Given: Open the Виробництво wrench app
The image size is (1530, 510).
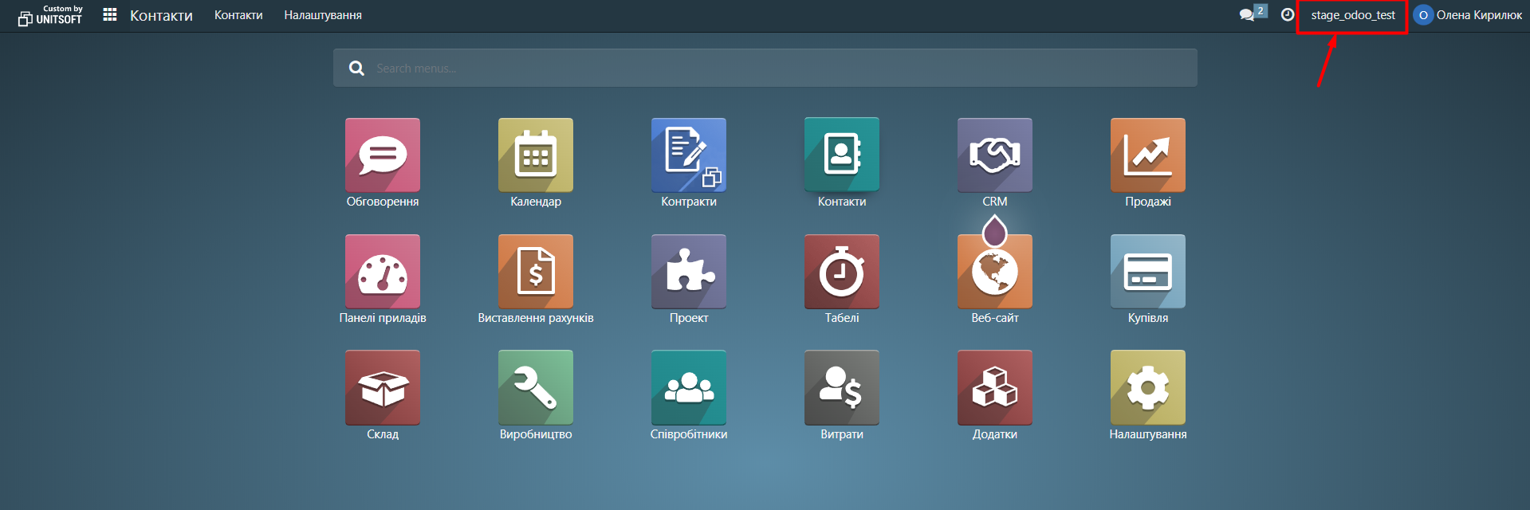Looking at the screenshot, I should tap(535, 388).
